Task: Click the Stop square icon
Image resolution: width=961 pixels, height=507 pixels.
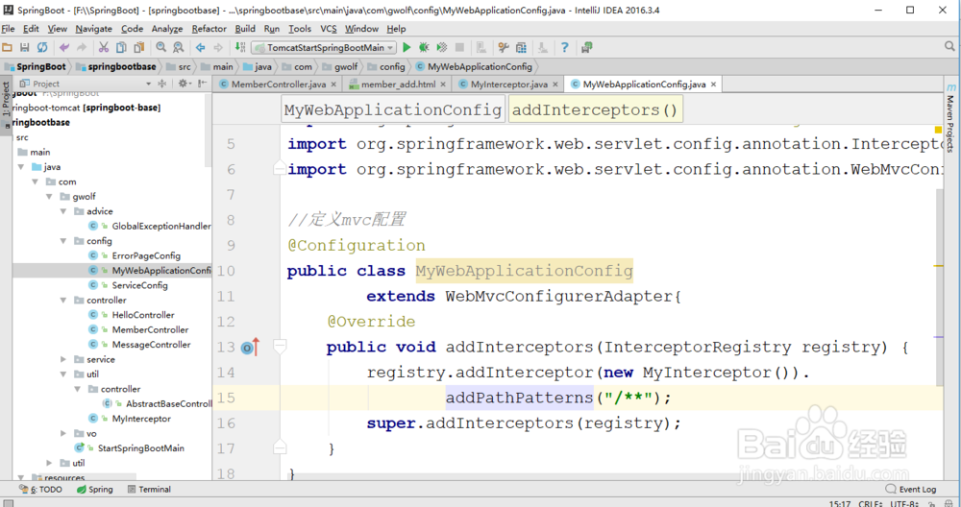Action: 459,47
